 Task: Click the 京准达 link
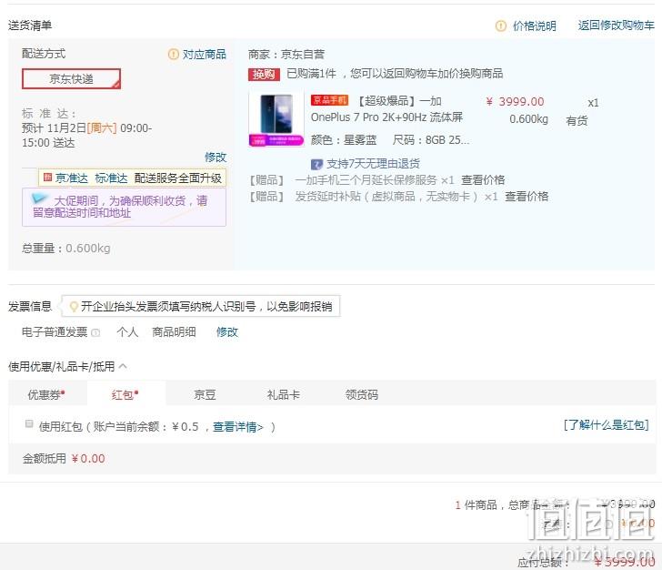(72, 178)
